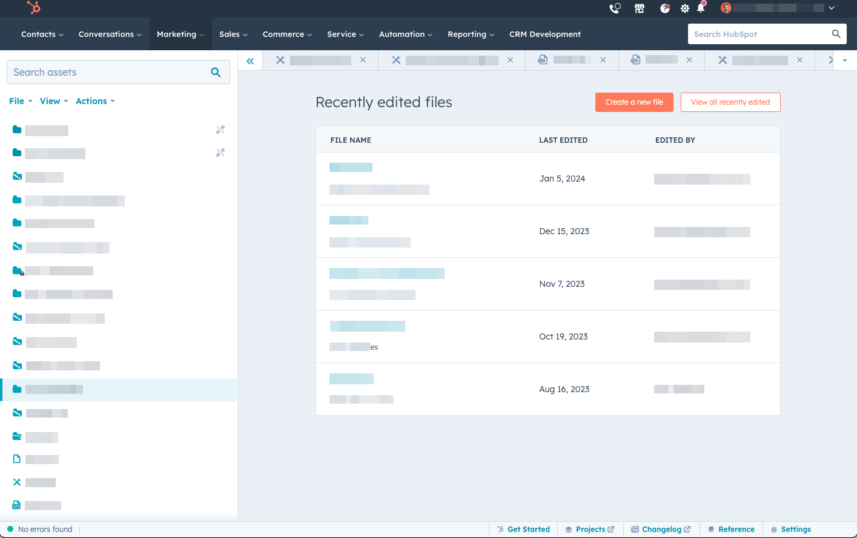
Task: Click the View all recently edited link
Action: click(x=730, y=102)
